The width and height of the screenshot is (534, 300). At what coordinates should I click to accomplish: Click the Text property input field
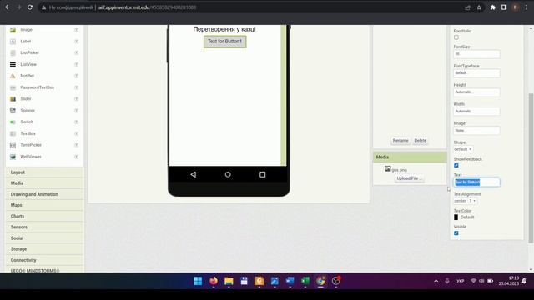click(x=476, y=182)
